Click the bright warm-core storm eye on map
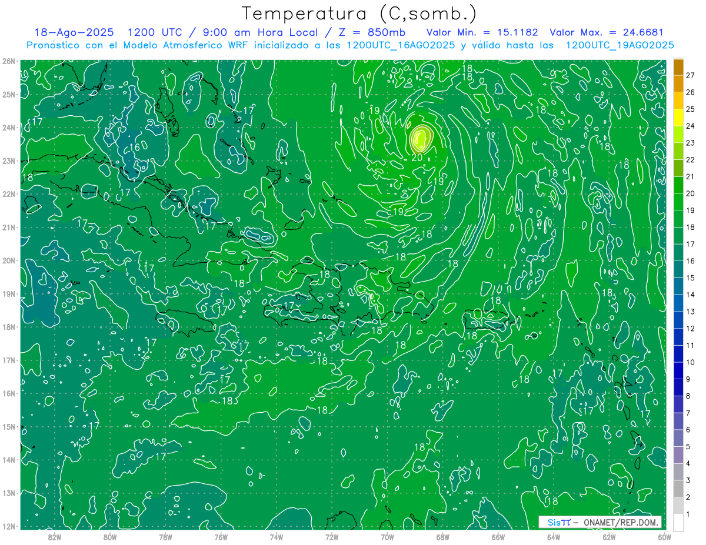Viewport: 706px width, 545px height. pyautogui.click(x=420, y=139)
